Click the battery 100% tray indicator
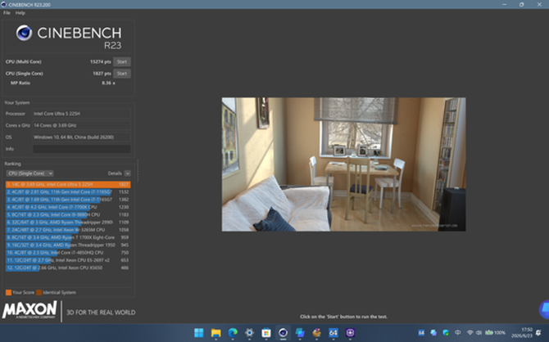The width and height of the screenshot is (549, 342). [495, 332]
